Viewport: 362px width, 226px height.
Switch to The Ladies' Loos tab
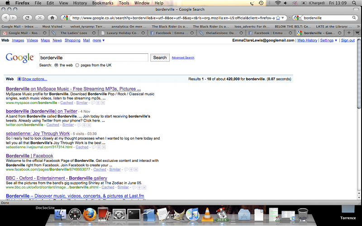[x=74, y=33]
